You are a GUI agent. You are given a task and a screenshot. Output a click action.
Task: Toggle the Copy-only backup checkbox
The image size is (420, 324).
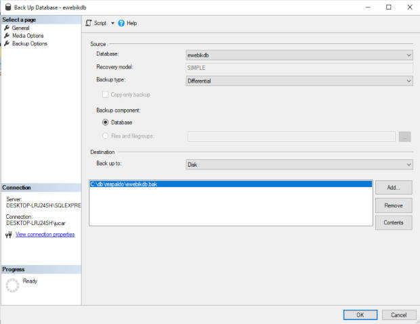pos(105,95)
